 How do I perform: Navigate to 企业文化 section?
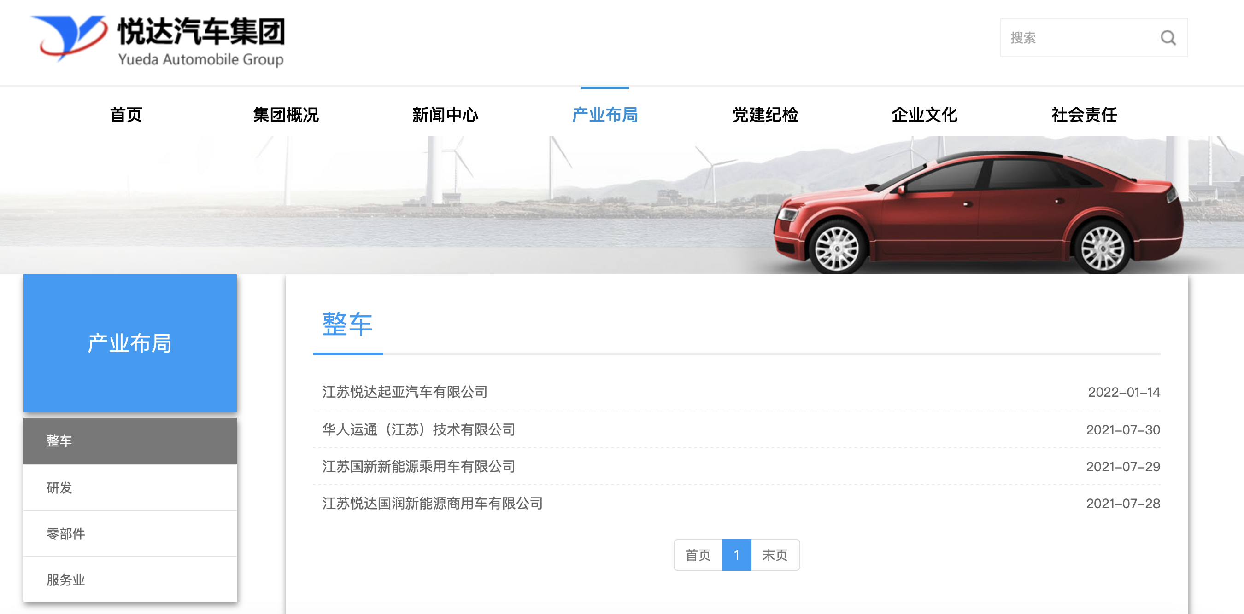[x=924, y=115]
